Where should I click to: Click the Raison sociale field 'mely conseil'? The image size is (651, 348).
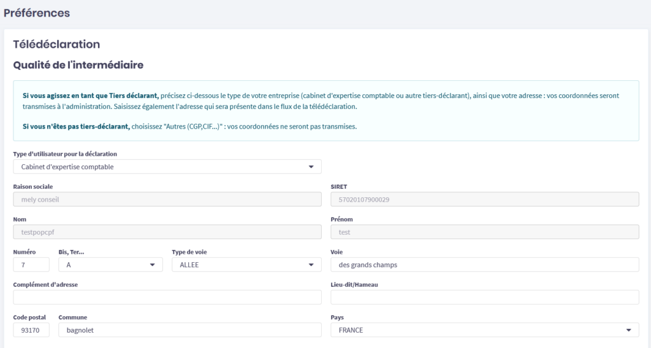167,199
